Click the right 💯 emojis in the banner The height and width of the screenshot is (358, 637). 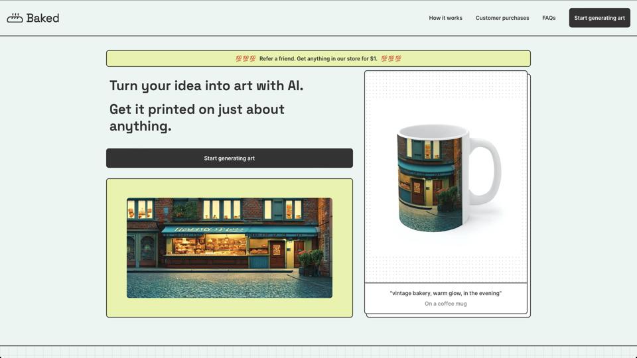click(391, 58)
